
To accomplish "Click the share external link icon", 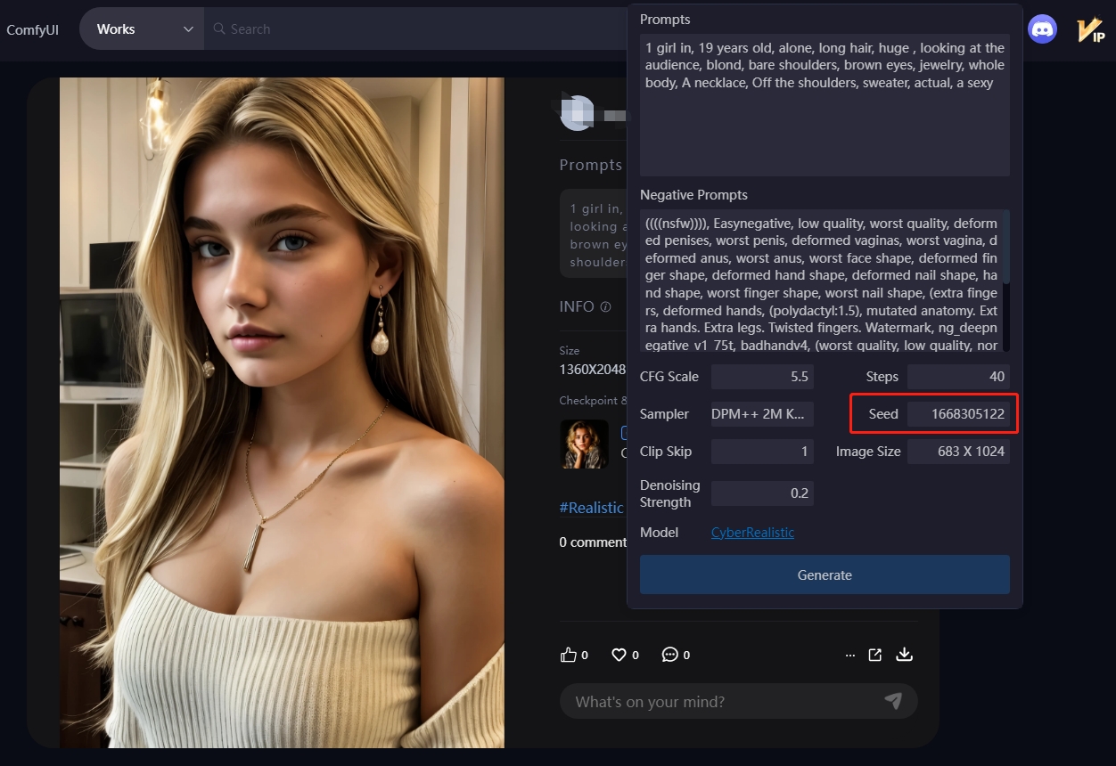I will click(x=875, y=655).
